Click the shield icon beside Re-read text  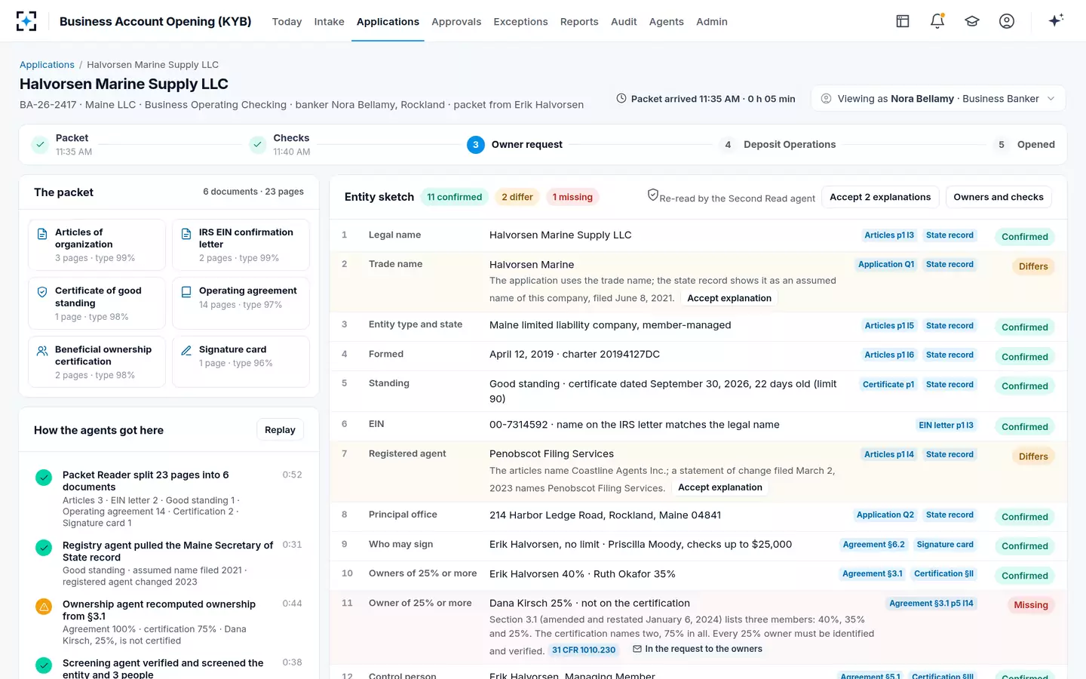click(653, 195)
